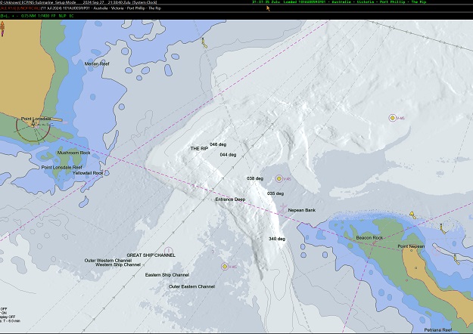Click the Entrance Deep label on the chart
473x334 pixels.
(230, 199)
